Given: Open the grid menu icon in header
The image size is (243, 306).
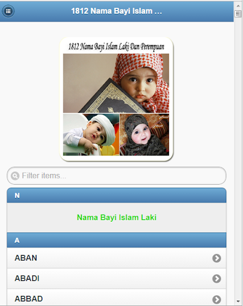Looking at the screenshot, I should pos(8,11).
